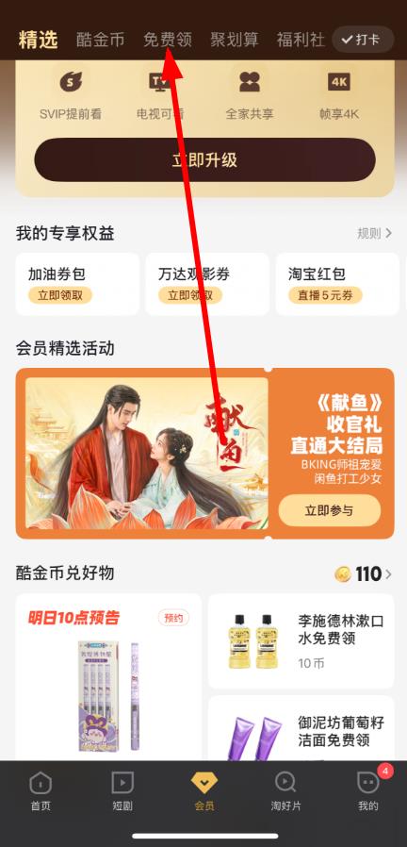The image size is (407, 847).
Task: Open the 淘好片 search-play icon
Action: click(x=285, y=782)
